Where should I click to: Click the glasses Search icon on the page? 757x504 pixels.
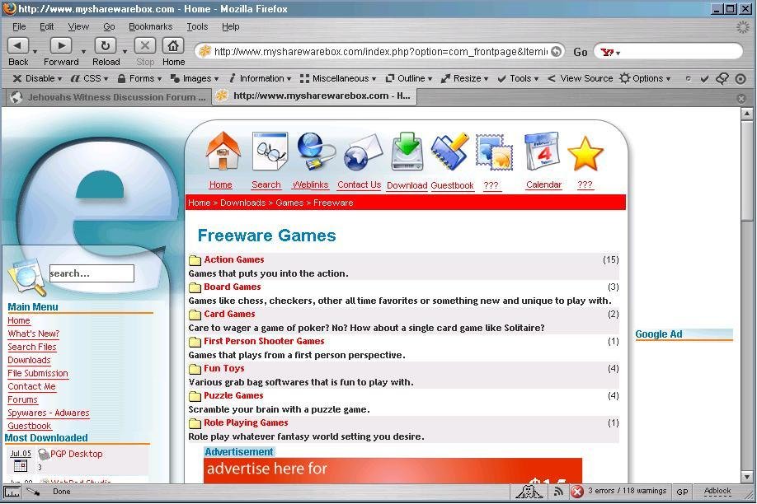pos(270,151)
